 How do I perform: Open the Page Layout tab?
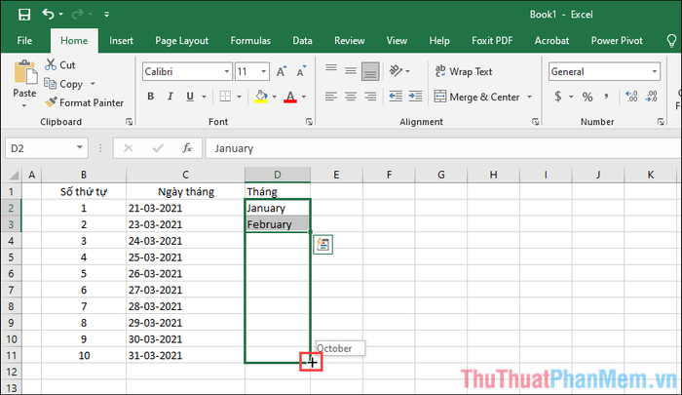point(181,41)
